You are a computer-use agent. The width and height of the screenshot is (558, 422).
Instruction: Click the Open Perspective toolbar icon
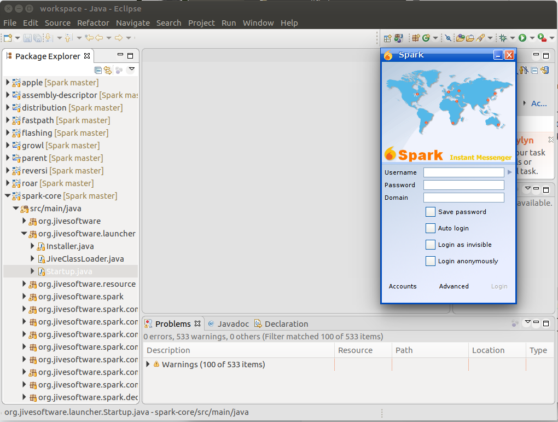click(388, 38)
